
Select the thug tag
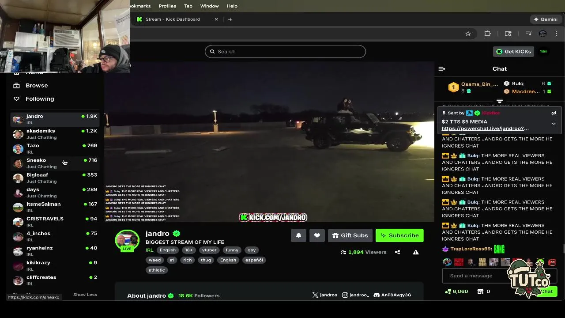point(206,260)
